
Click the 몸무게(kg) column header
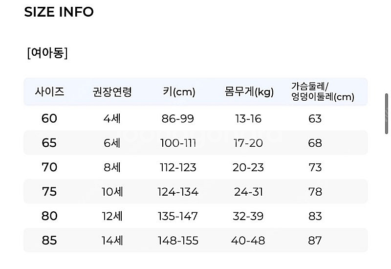[x=249, y=92]
